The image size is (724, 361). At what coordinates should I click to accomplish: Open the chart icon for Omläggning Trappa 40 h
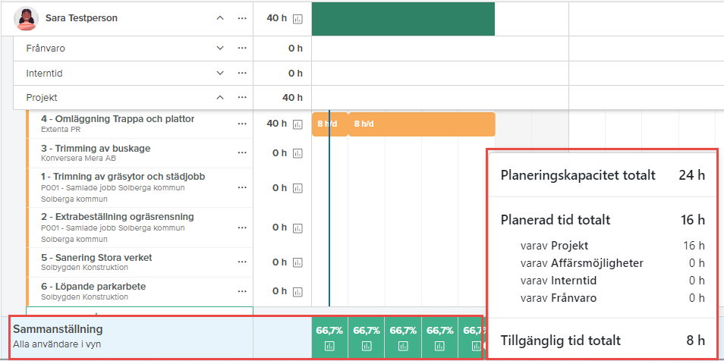297,124
